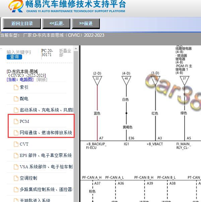Click the A7 terminal label
This screenshot has height=202, width=201.
coord(101,138)
